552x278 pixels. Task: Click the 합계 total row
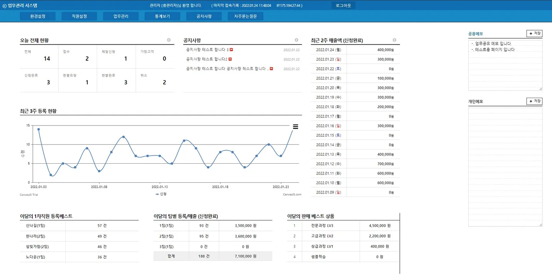pos(213,256)
